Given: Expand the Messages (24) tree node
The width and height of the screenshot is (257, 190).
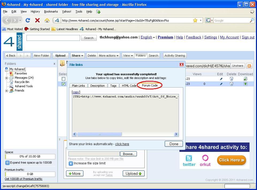Looking at the screenshot, I should point(7,78).
